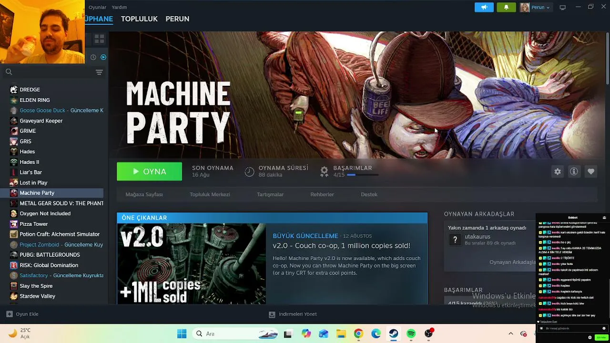Select Goose Goose Duck in the library
Viewport: 610px width, 343px height.
coord(61,111)
